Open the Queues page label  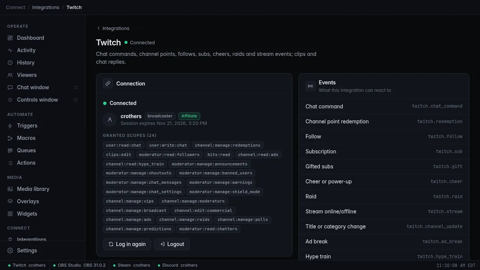click(27, 150)
